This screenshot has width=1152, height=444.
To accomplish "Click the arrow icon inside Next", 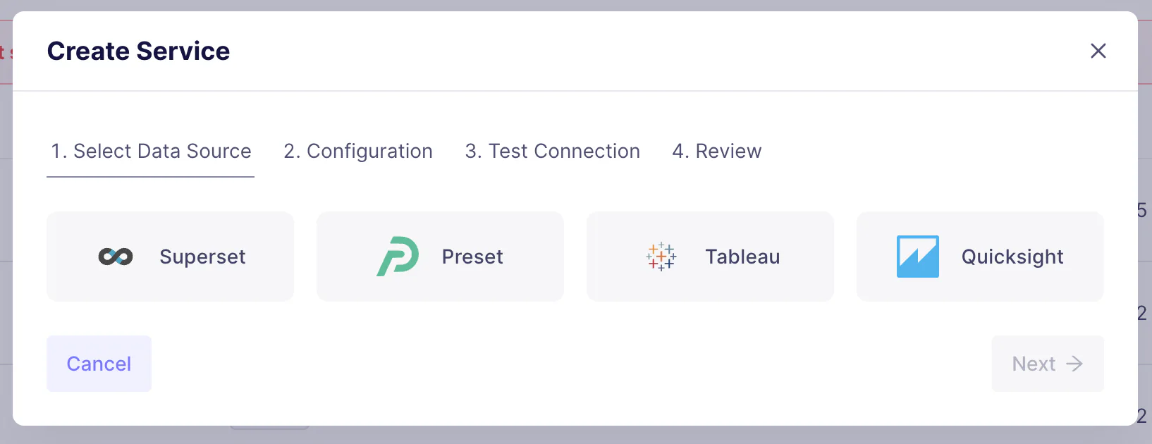I will [x=1074, y=364].
